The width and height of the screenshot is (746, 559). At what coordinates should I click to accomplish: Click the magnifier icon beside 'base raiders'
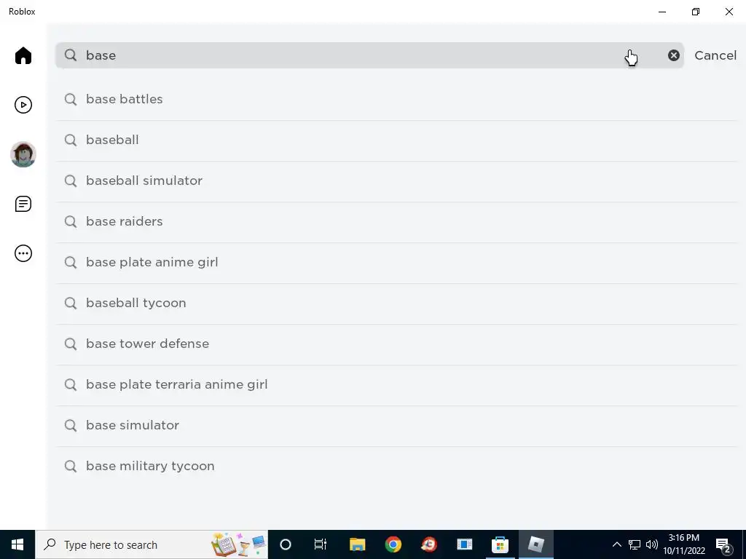point(71,221)
